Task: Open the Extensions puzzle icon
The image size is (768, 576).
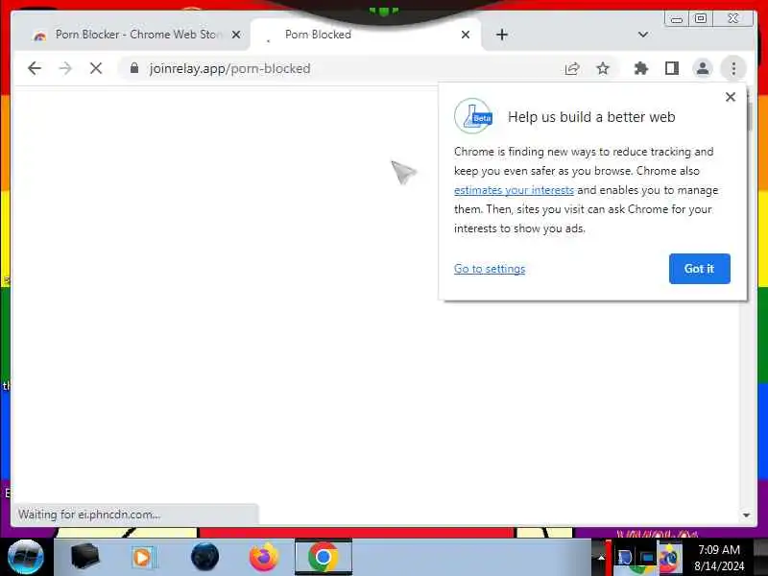Action: (x=641, y=68)
